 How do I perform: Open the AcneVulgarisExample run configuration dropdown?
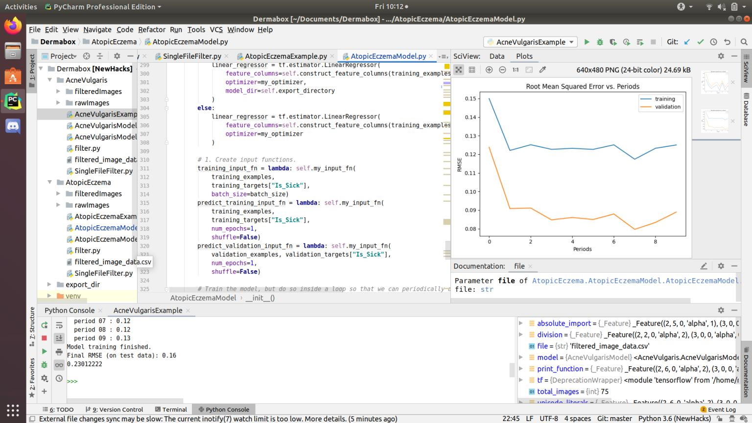(530, 42)
